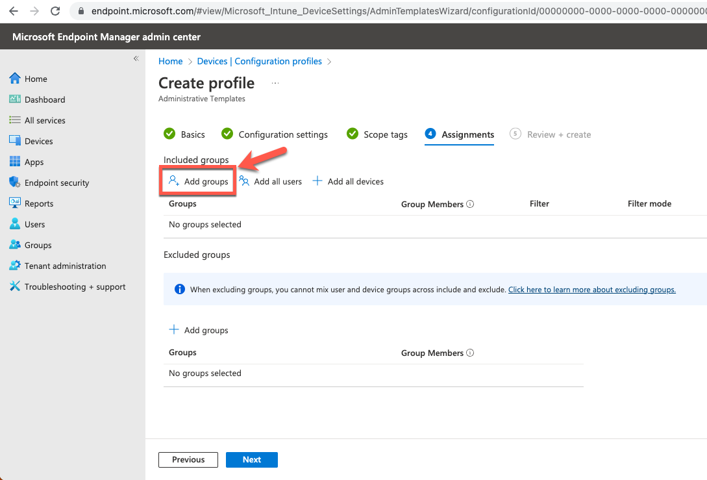Image resolution: width=707 pixels, height=480 pixels.
Task: Click Add groups under Excluded groups
Action: pyautogui.click(x=198, y=330)
